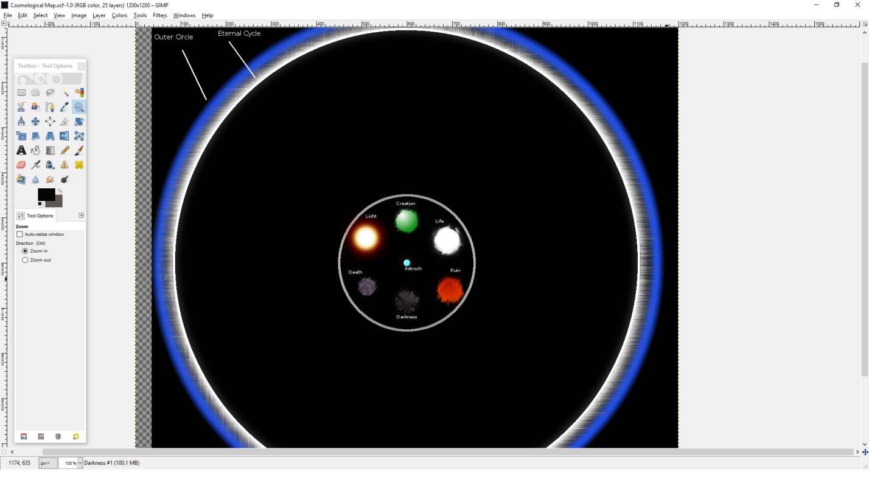Image resolution: width=869 pixels, height=486 pixels.
Task: Select the Measure compass tool
Action: [21, 122]
